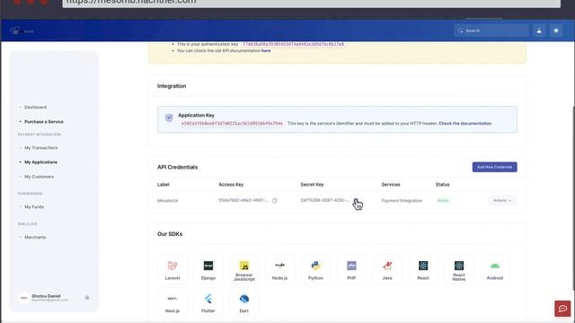Open old API documentation 'here' link
The width and height of the screenshot is (575, 323).
pyautogui.click(x=266, y=51)
